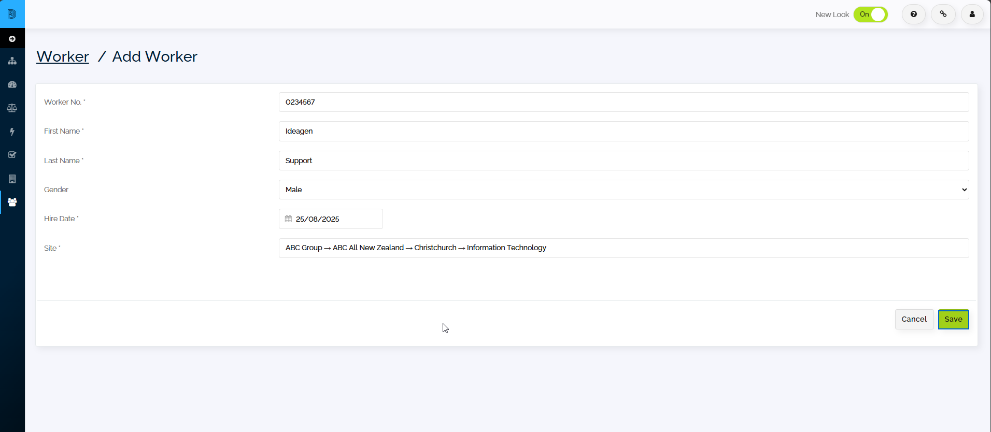Click the 'Site' label

[52, 248]
